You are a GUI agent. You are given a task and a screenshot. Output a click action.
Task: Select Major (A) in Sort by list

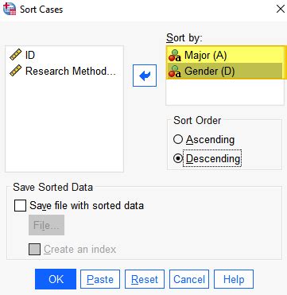click(225, 56)
